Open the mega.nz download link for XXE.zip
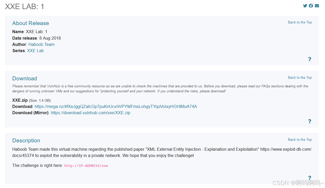This screenshot has width=325, height=188. point(116,106)
